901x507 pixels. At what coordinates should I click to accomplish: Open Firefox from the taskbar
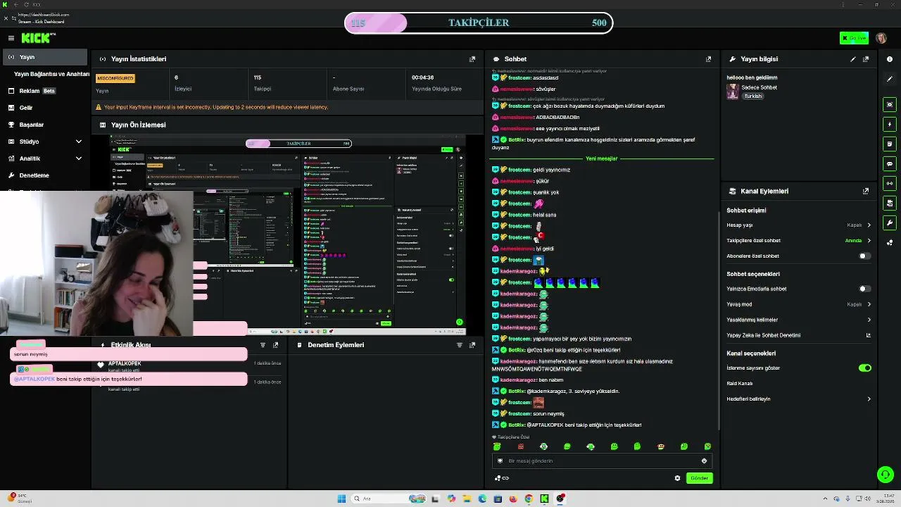pos(513,499)
